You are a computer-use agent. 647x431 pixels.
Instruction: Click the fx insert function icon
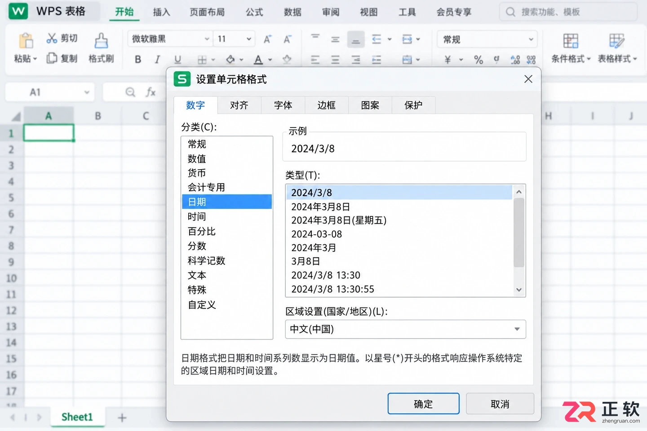click(151, 92)
